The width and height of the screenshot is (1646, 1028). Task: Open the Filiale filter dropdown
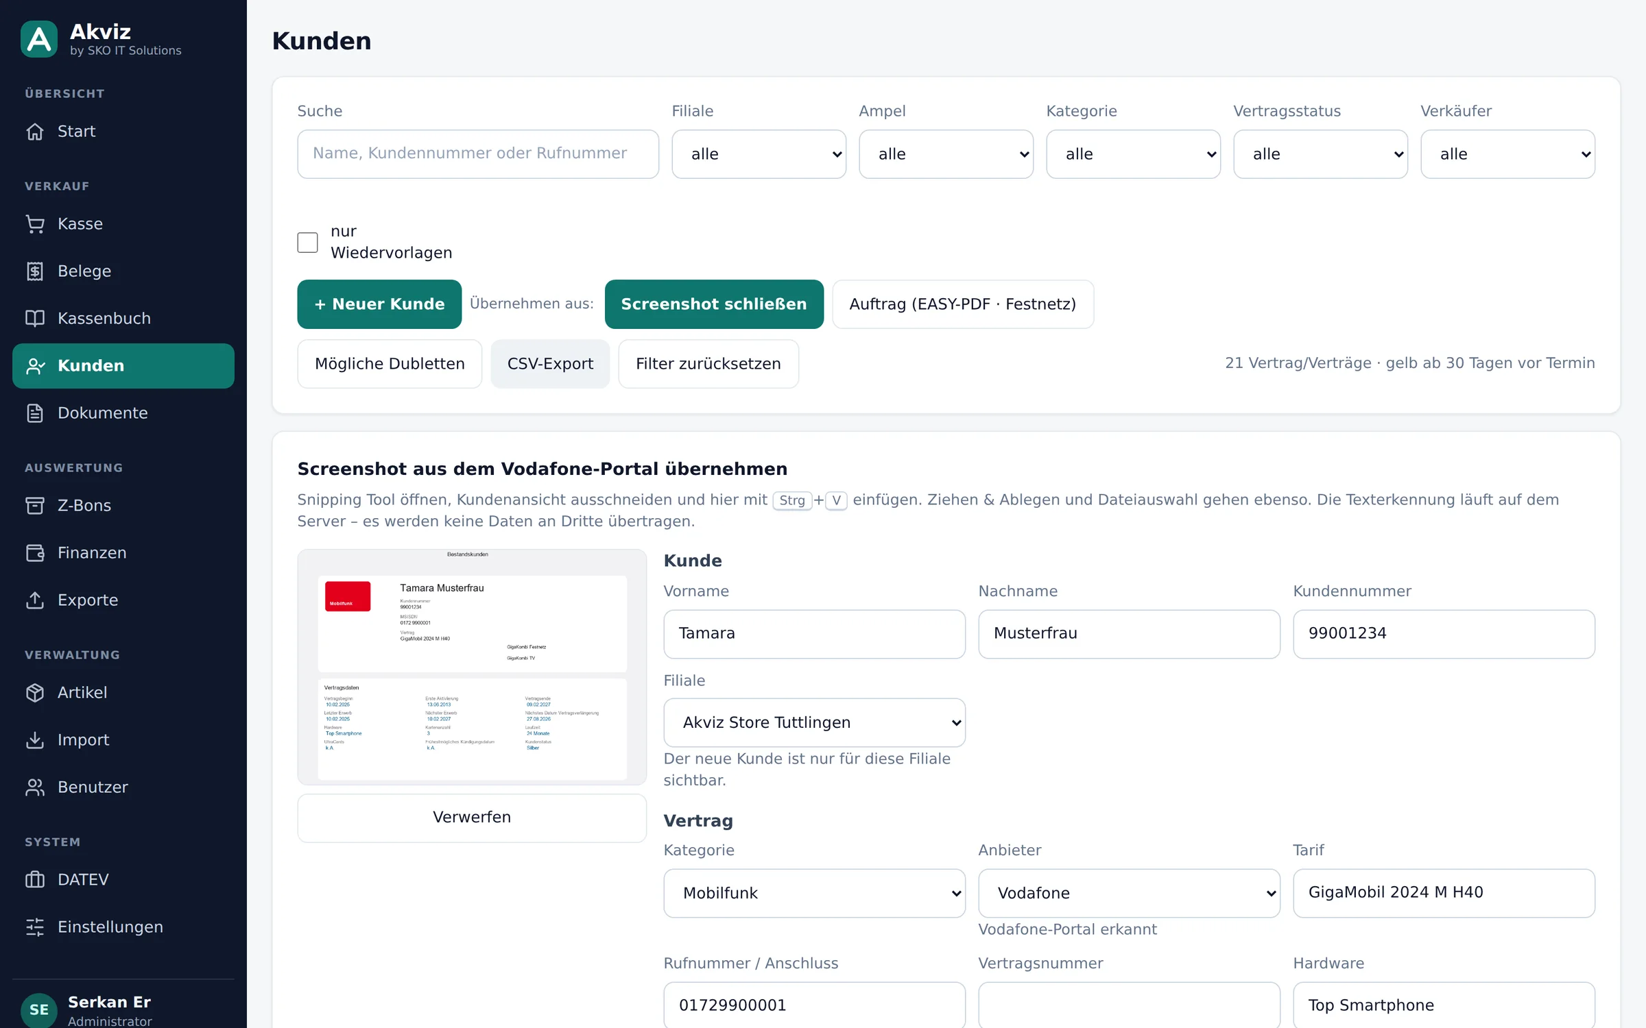pyautogui.click(x=759, y=154)
